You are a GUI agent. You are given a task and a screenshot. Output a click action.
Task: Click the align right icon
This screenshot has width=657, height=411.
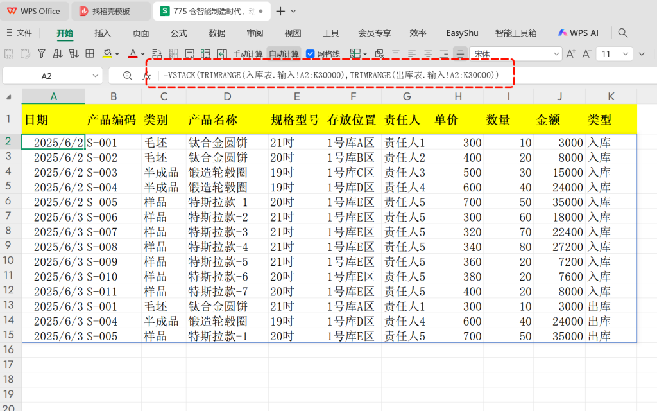(x=444, y=54)
